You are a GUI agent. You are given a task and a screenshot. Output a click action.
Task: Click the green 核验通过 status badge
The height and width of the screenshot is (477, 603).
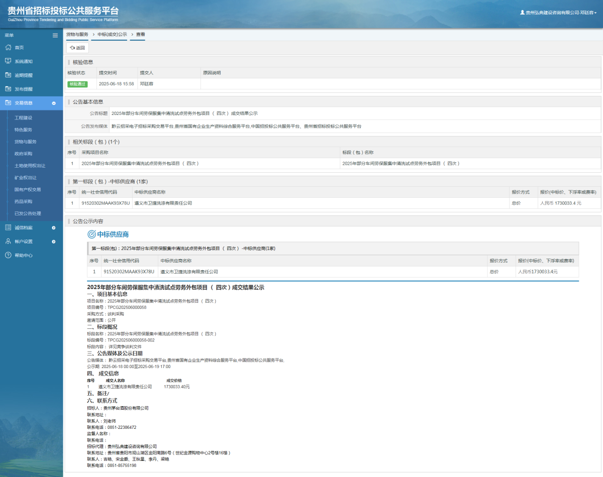[x=77, y=84]
